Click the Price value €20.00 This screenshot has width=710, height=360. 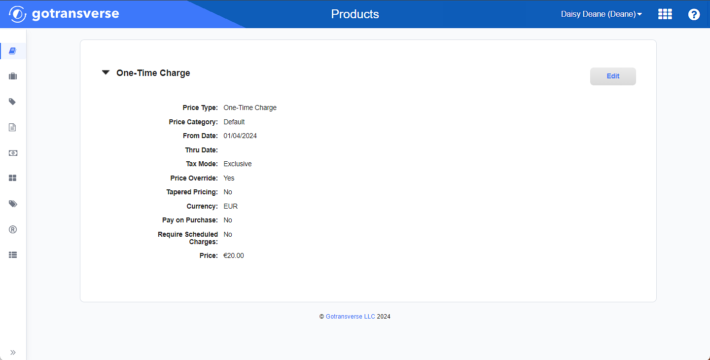[234, 255]
